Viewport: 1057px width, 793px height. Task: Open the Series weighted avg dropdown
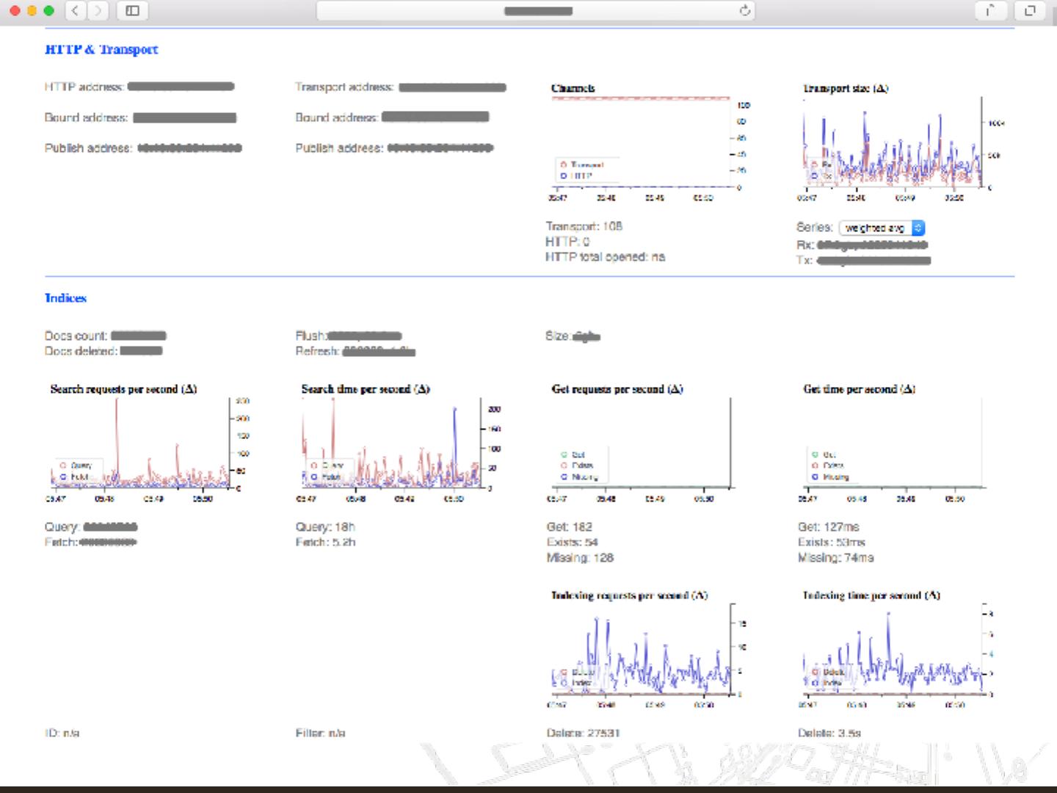(x=882, y=228)
